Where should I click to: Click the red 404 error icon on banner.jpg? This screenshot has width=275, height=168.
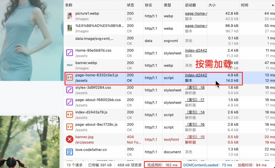70,139
